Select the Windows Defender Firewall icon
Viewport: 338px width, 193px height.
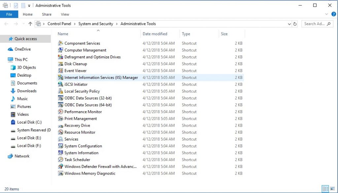click(x=61, y=167)
